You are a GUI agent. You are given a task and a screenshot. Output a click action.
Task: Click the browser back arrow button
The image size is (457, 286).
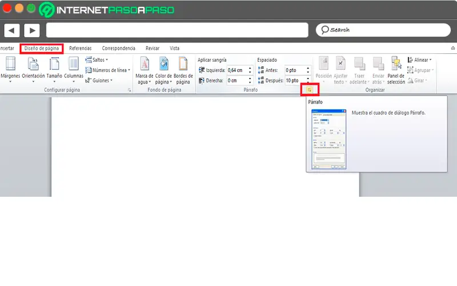coord(11,30)
